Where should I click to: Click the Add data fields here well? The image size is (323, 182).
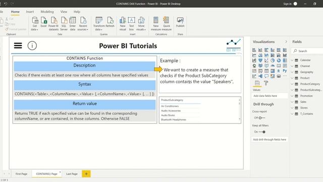tap(270, 96)
